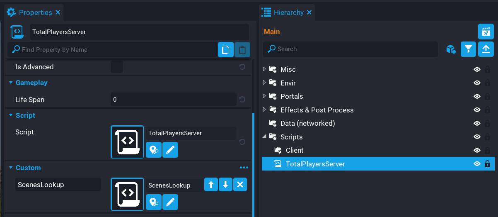The width and height of the screenshot is (498, 217).
Task: Paste properties using the clipboard icon
Action: (242, 50)
